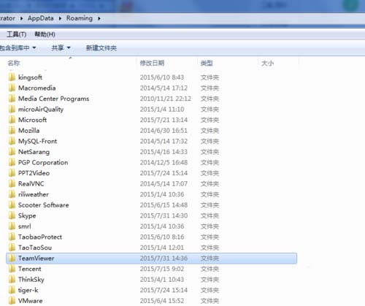The height and width of the screenshot is (306, 365).
Task: Click the Mozilla folder icon
Action: tap(12, 131)
